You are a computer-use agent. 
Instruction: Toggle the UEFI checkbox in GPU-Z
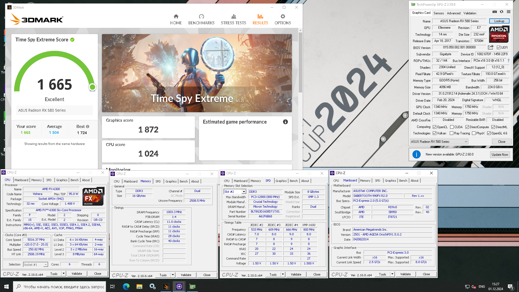498,48
